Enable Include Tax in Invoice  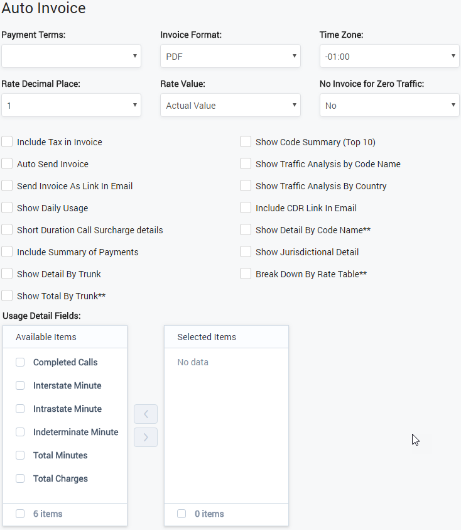[7, 142]
